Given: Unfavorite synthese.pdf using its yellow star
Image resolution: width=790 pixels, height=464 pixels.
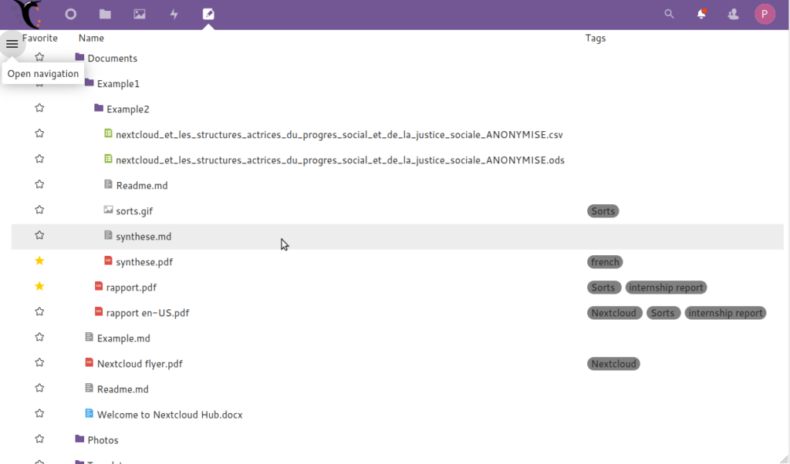Looking at the screenshot, I should coord(39,261).
